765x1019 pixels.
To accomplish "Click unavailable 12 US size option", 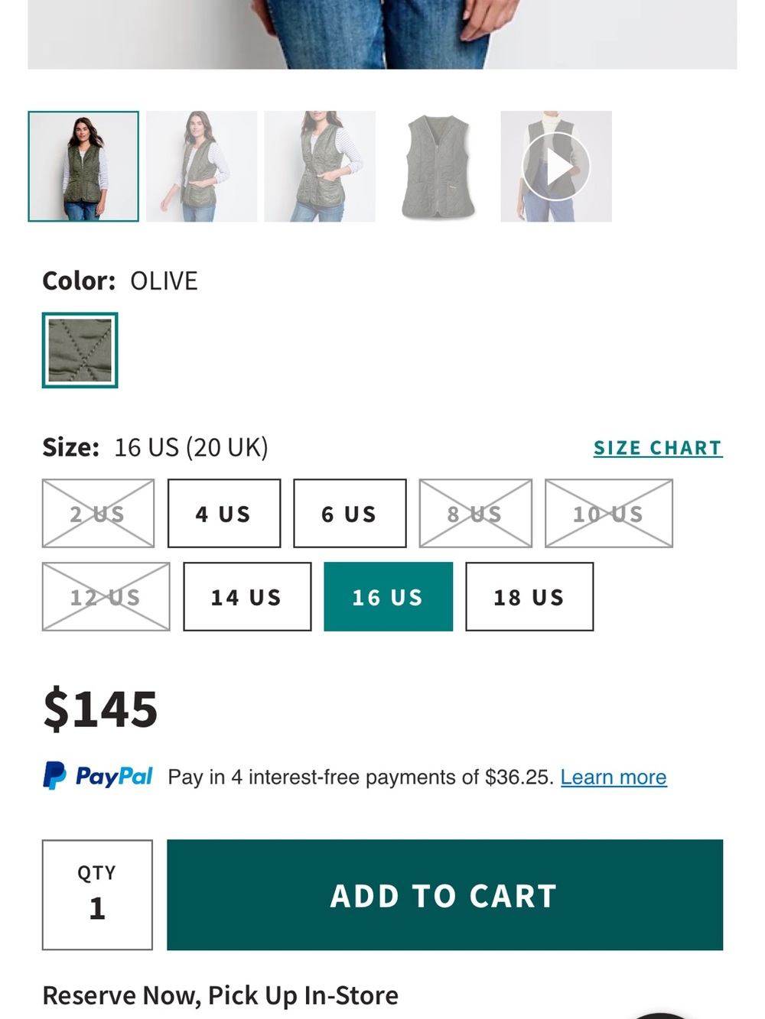I will coord(106,597).
